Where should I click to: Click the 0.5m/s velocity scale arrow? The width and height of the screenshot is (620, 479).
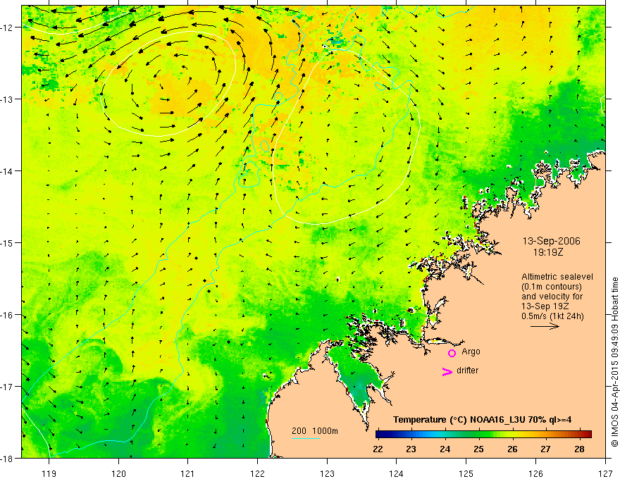[x=545, y=326]
